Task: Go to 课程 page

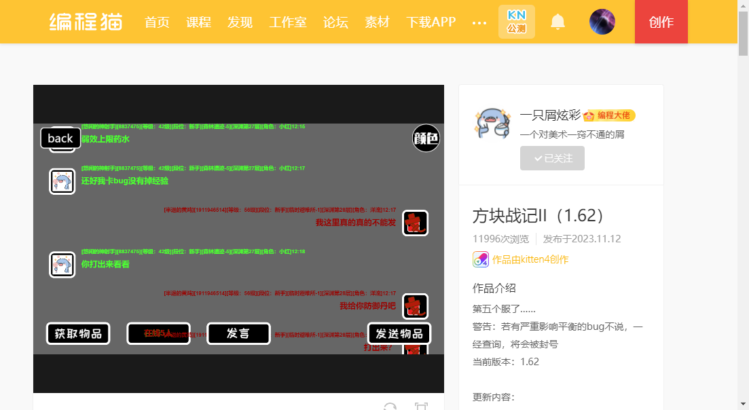Action: (199, 22)
